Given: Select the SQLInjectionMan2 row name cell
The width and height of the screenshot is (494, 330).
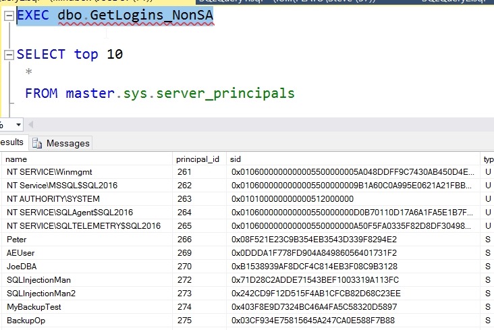Looking at the screenshot, I should pos(41,294).
